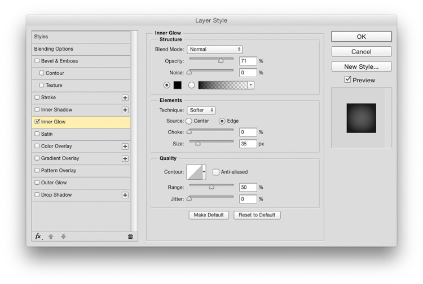The height and width of the screenshot is (284, 423).
Task: Enable the Anti-aliased checkbox
Action: pos(215,172)
